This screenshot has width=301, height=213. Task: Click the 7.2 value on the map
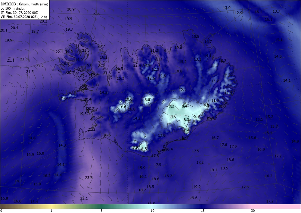point(186,130)
